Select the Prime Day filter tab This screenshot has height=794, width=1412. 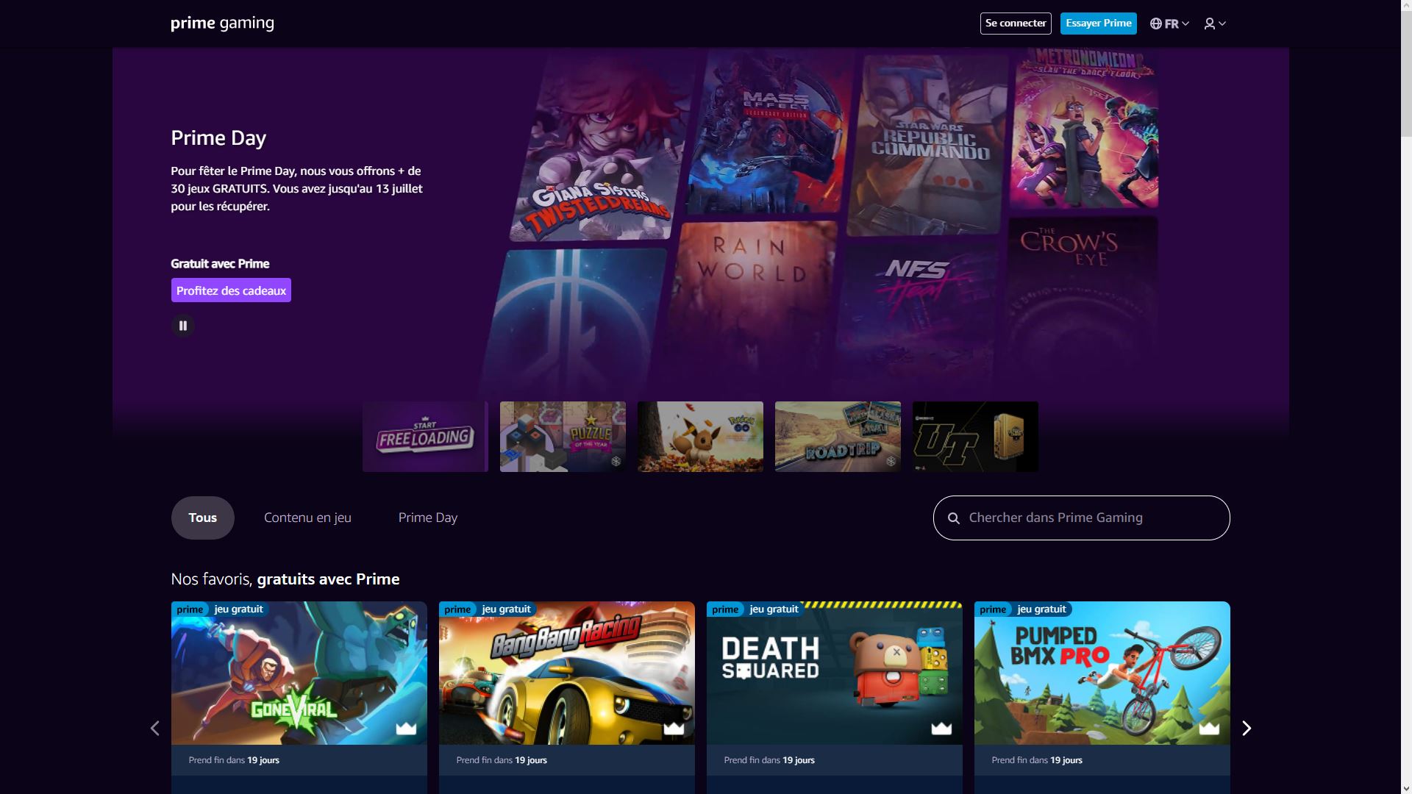[x=427, y=517]
